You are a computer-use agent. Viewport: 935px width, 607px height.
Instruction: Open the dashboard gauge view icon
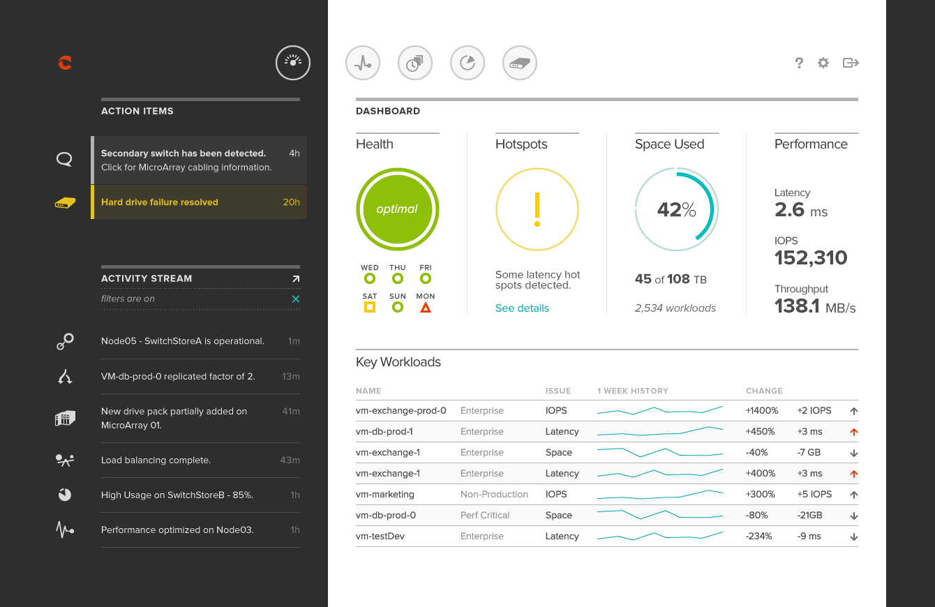click(x=293, y=63)
